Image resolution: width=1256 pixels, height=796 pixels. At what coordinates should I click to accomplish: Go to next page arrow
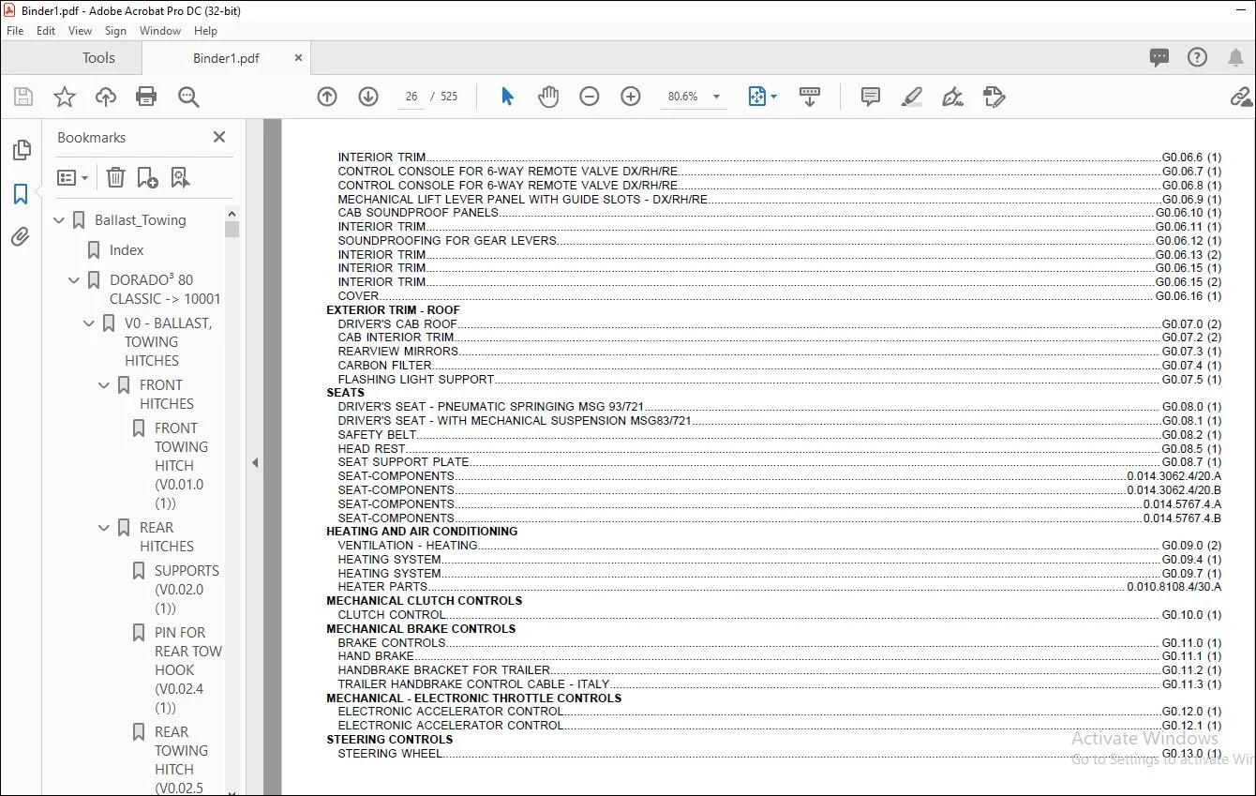point(368,97)
